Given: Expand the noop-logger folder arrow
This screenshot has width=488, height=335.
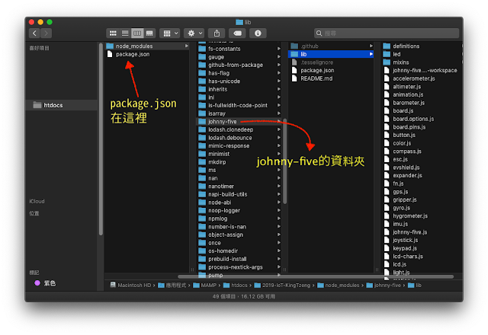Looking at the screenshot, I should (x=279, y=210).
